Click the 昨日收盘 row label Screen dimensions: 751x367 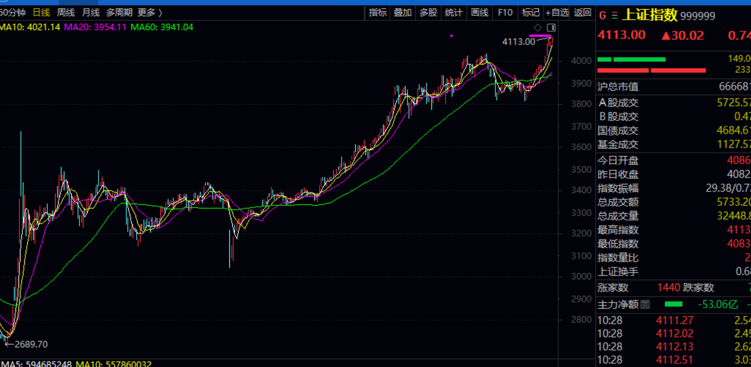click(x=618, y=174)
